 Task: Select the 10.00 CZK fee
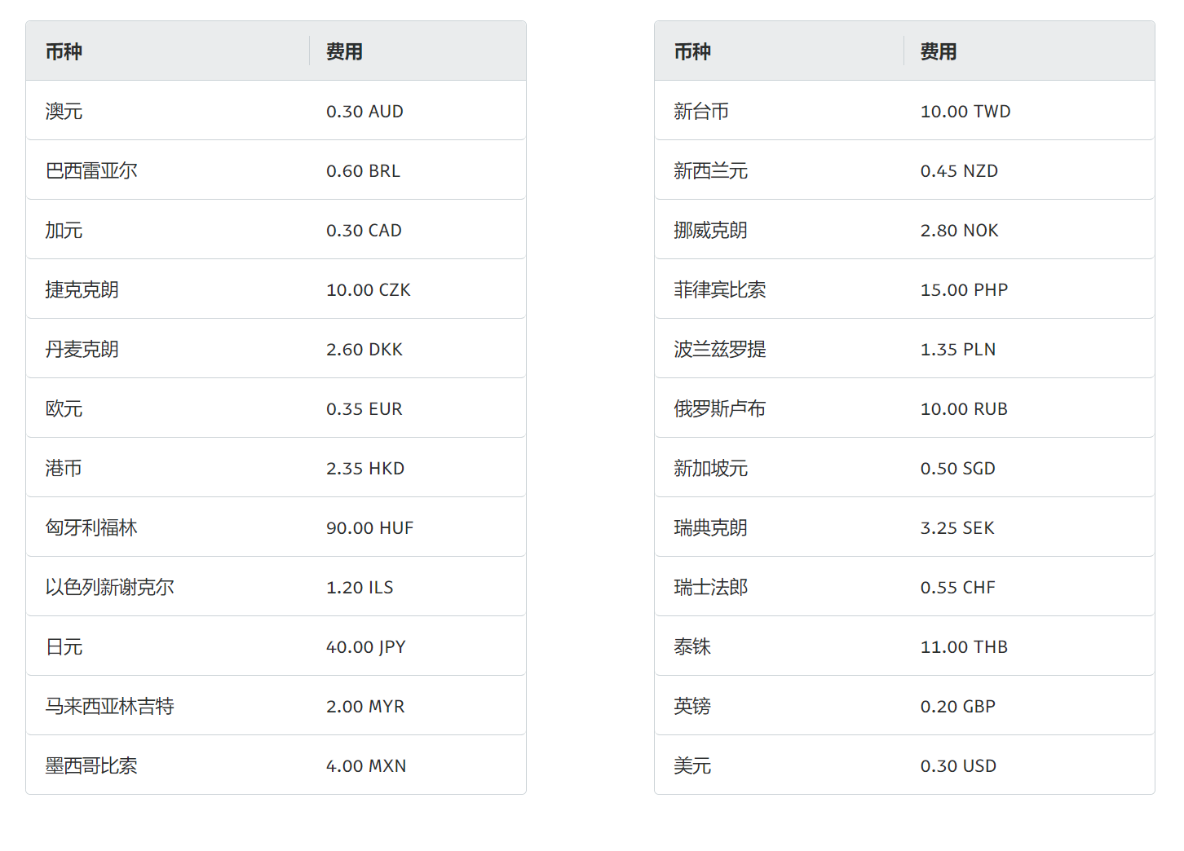369,289
